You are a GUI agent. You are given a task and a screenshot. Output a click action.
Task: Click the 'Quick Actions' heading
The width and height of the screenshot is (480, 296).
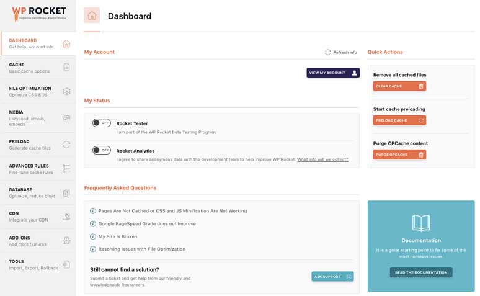pos(385,52)
